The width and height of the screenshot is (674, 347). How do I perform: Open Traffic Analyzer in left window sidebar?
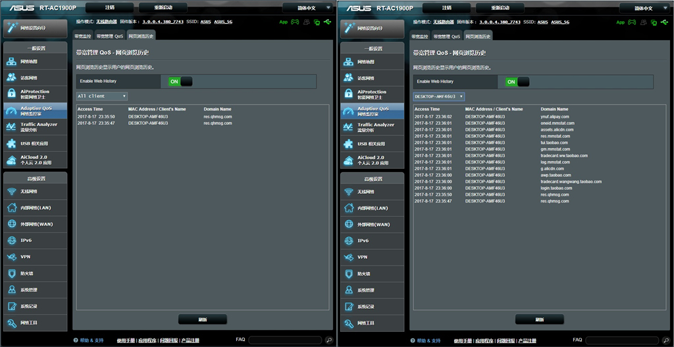[x=36, y=127]
